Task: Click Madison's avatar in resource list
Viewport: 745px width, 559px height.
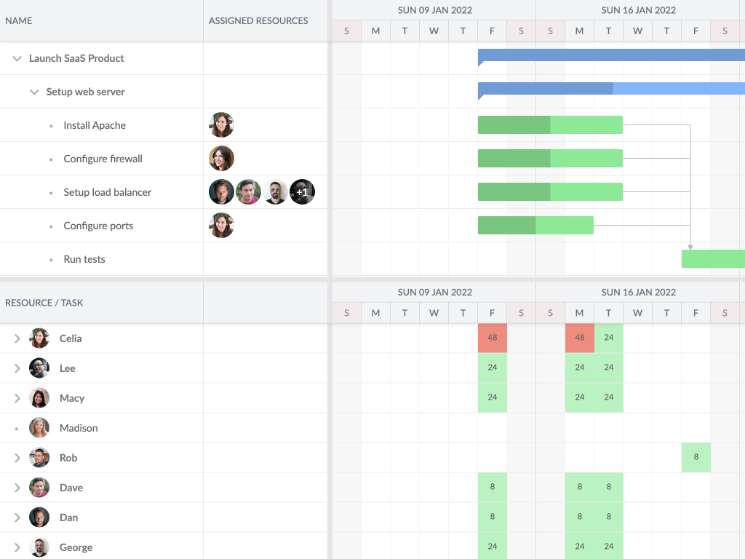Action: 39,428
